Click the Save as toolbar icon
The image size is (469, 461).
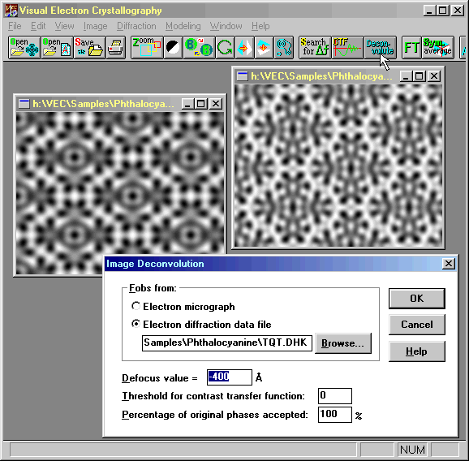point(89,48)
